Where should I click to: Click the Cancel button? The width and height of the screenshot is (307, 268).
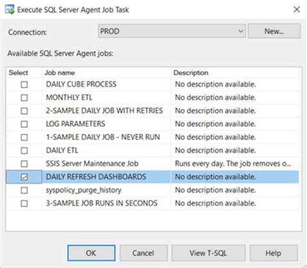[x=143, y=253]
